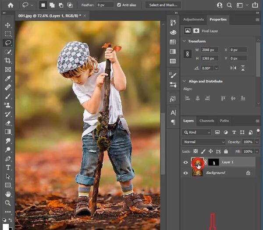263x230 pixels.
Task: Open the Styles fx panel icon
Action: [173, 99]
